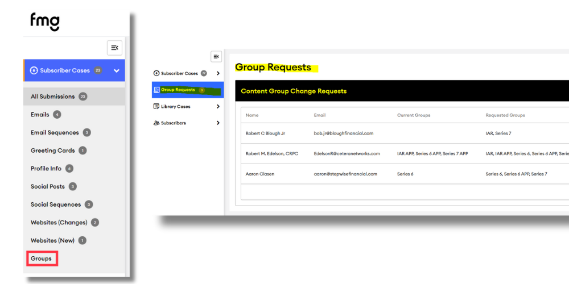Click the sidebar collapse icon in the right panel

pyautogui.click(x=216, y=56)
